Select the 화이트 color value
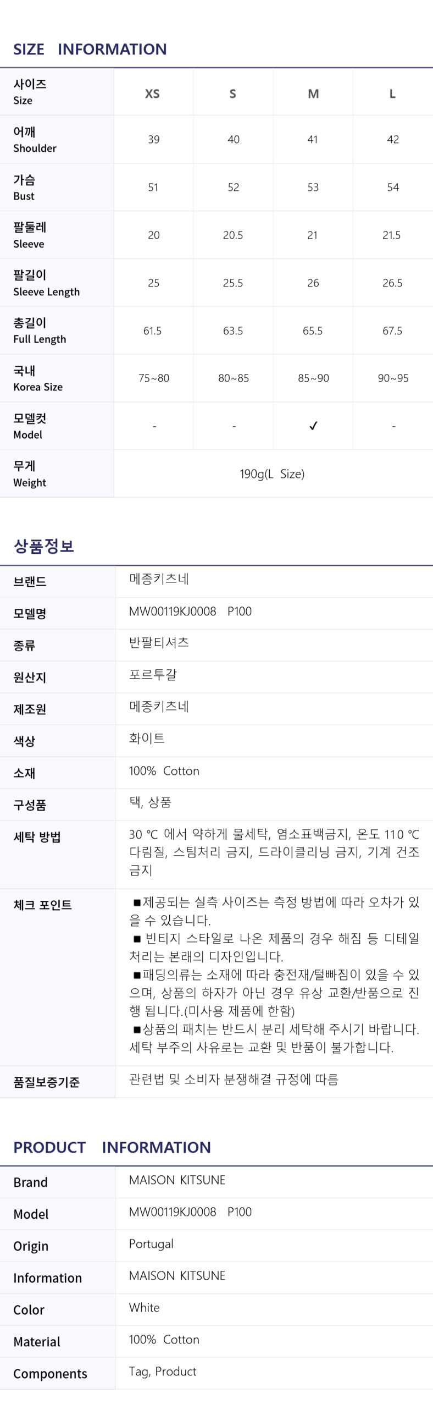This screenshot has height=1426, width=433. (147, 739)
